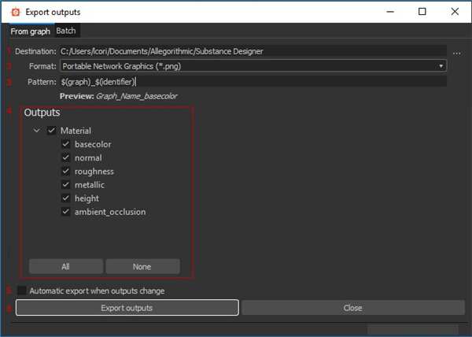This screenshot has width=472, height=337.
Task: Enable automatic export when outputs change
Action: pos(21,291)
